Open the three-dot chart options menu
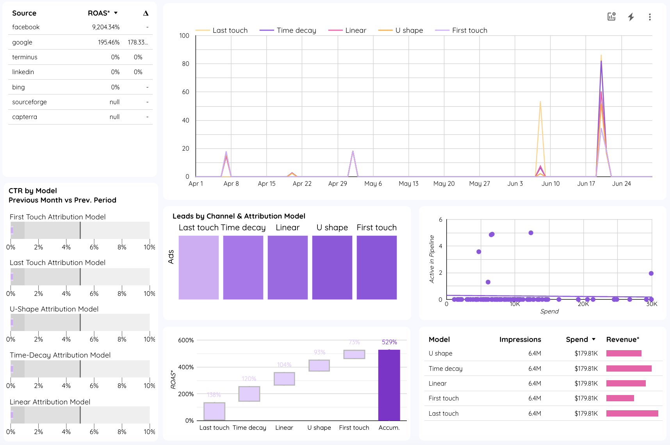 pyautogui.click(x=650, y=17)
